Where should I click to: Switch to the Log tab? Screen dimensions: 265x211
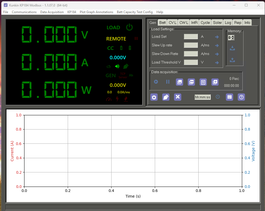click(x=228, y=23)
